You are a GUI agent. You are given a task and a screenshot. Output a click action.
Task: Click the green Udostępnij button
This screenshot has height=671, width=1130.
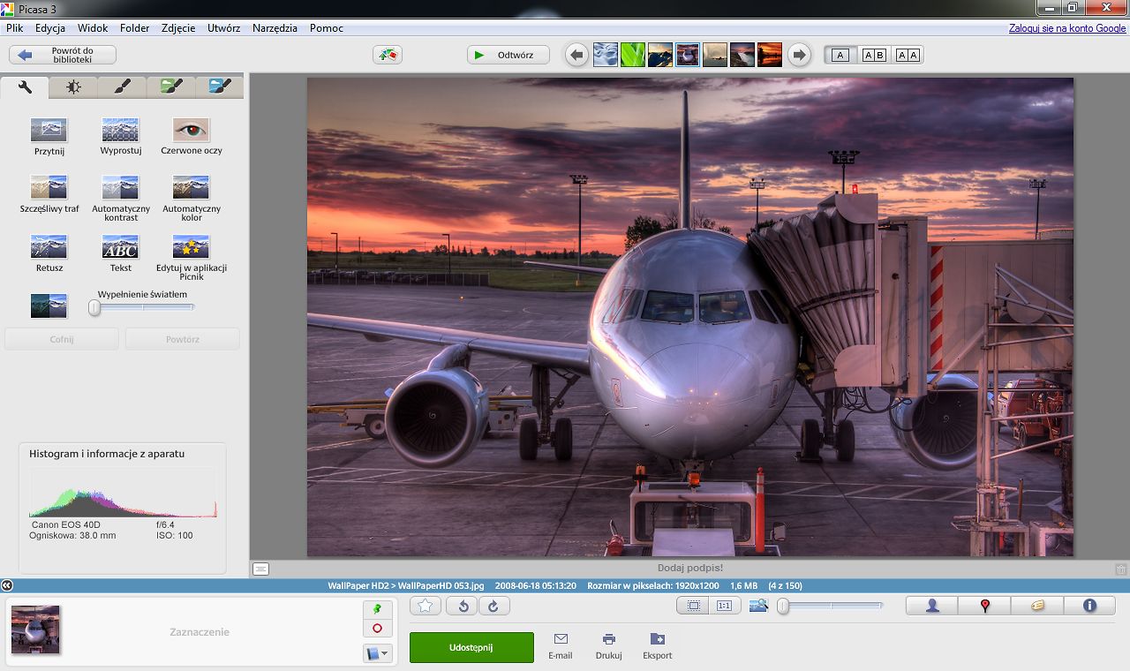[x=471, y=647]
